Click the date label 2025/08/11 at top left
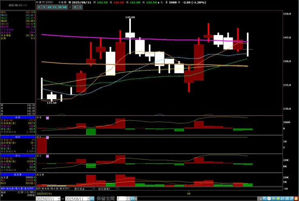Image resolution: width=299 pixels, height=201 pixels. click(18, 6)
